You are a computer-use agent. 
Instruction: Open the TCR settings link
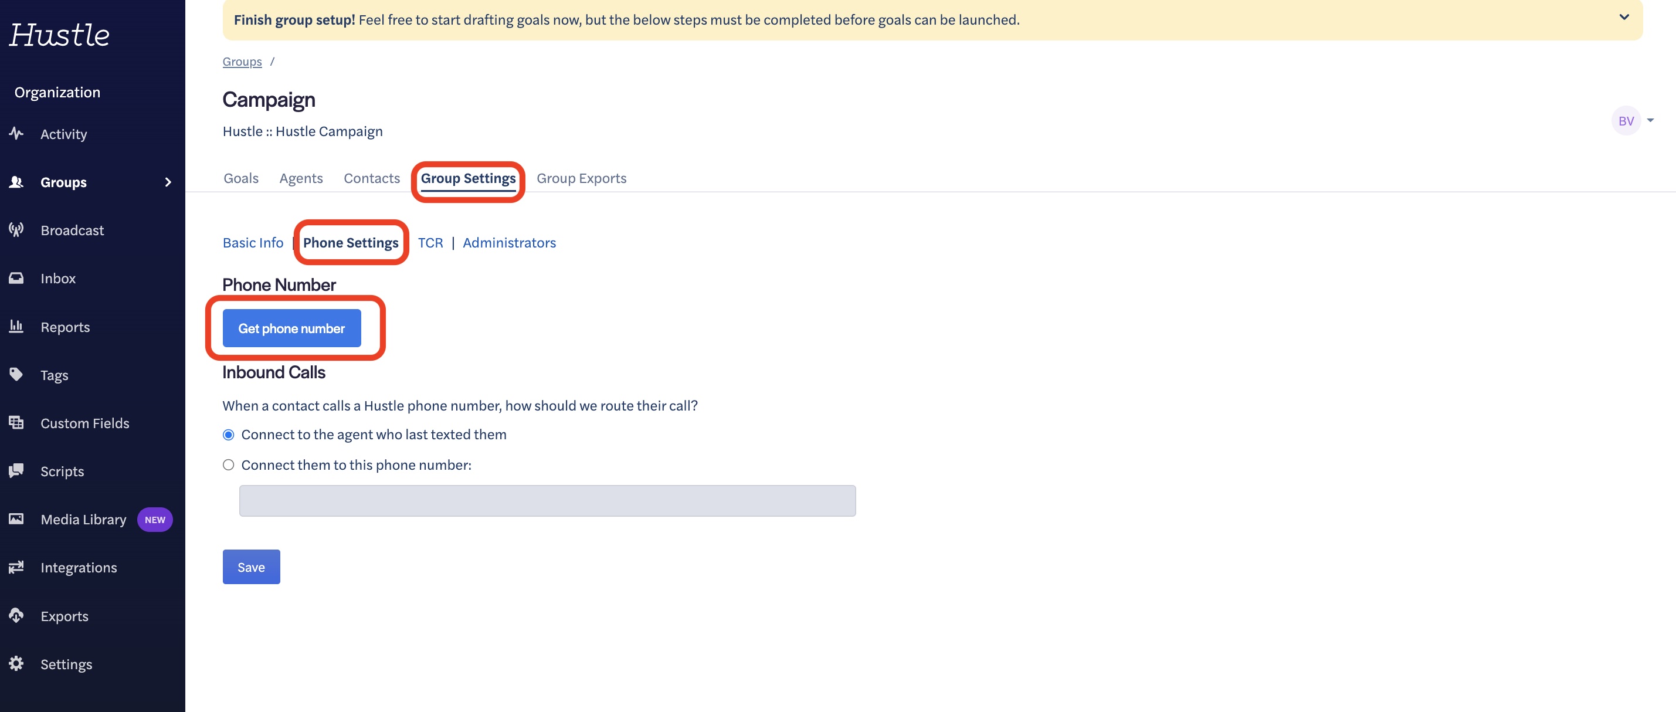coord(430,243)
